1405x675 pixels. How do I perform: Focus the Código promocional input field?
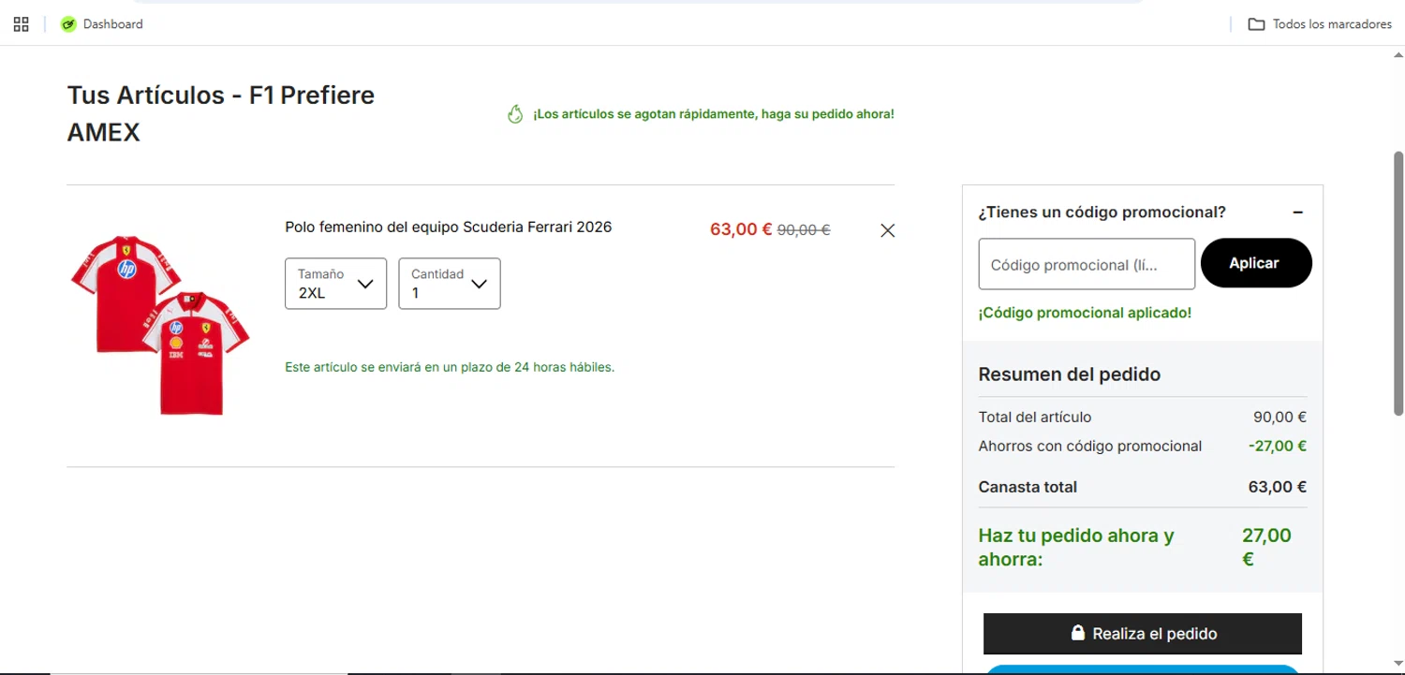[x=1087, y=264]
